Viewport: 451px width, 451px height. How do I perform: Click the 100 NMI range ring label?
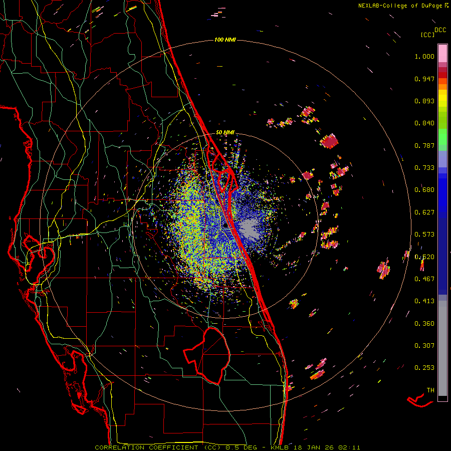coord(225,40)
